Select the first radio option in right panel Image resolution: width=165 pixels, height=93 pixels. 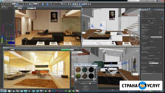[x=142, y=47]
